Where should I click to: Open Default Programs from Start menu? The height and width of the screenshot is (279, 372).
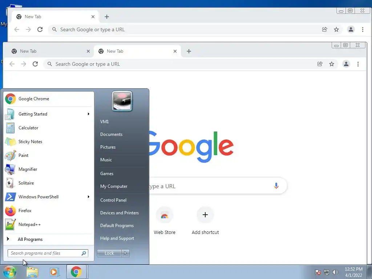(117, 226)
